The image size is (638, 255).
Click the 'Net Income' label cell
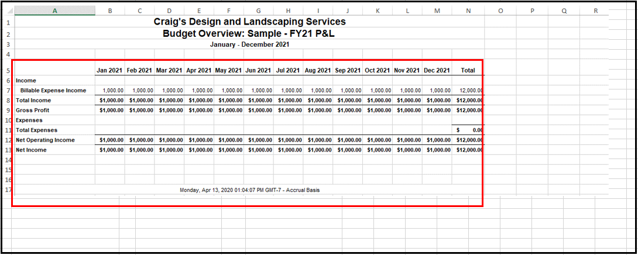(x=55, y=150)
